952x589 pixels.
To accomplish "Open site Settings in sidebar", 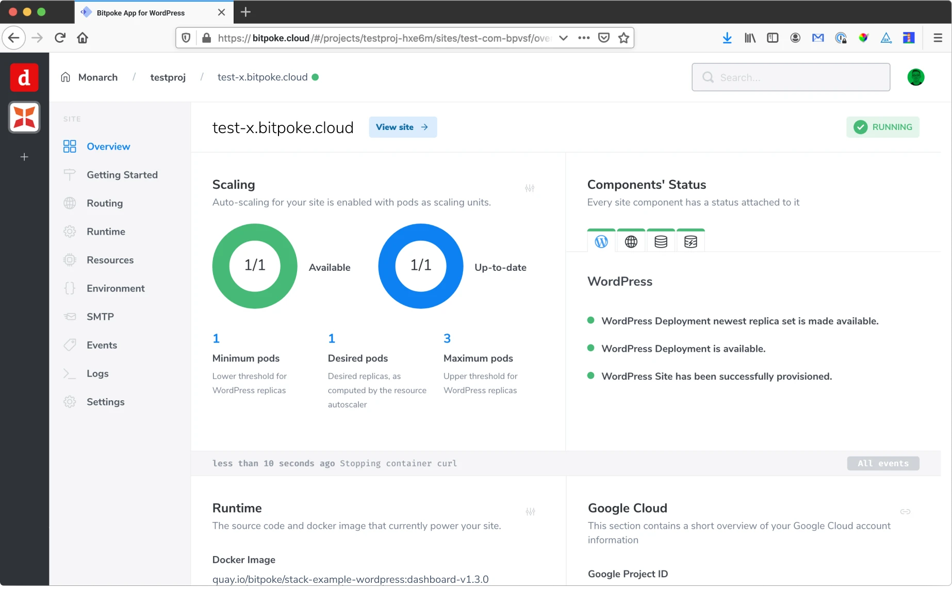I will tap(105, 402).
